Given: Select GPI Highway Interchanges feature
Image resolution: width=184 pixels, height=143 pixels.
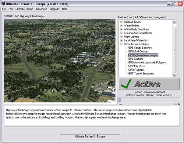Looking at the screenshot, I should [x=143, y=55].
